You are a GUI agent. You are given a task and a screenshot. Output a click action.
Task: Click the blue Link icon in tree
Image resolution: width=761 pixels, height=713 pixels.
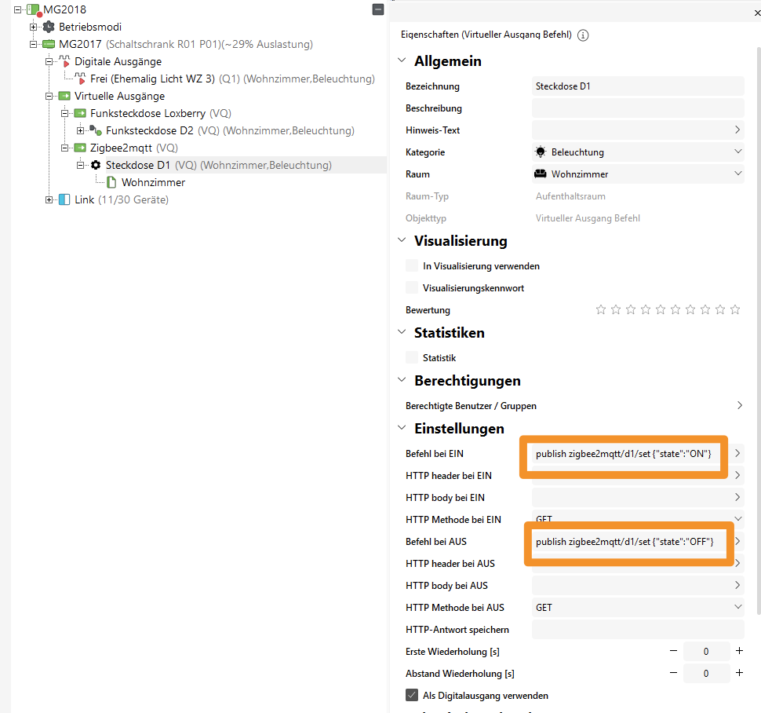pos(64,199)
